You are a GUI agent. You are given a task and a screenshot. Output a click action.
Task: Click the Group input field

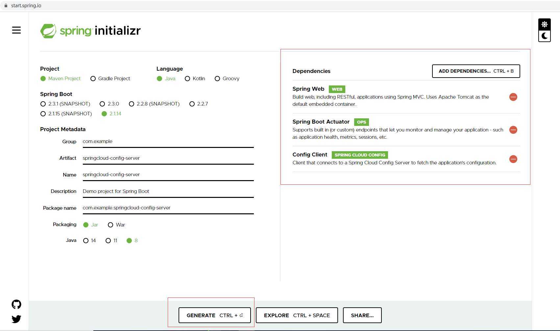[x=168, y=142]
